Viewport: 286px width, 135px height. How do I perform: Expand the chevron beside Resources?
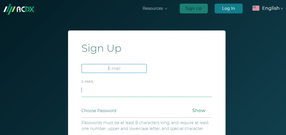(166, 9)
